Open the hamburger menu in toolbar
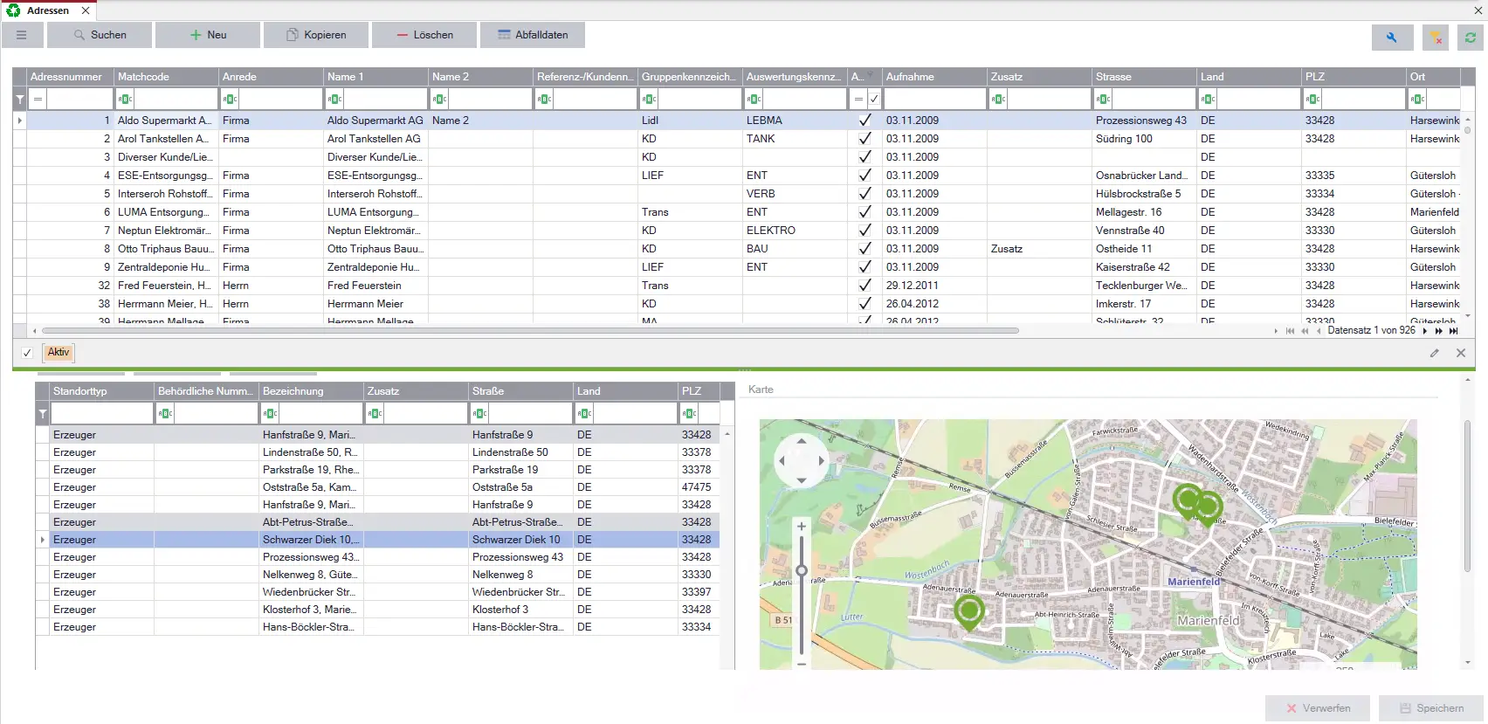Viewport: 1488px width, 724px height. [x=22, y=35]
